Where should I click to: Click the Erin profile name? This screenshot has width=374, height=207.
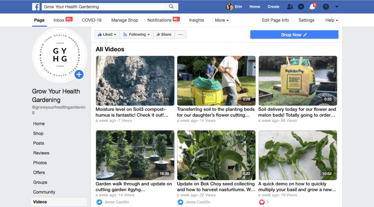coord(238,7)
